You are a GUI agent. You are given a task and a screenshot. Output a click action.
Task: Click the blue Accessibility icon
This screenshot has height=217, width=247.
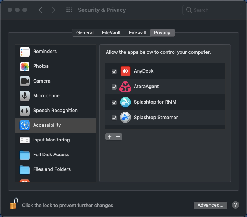point(25,125)
